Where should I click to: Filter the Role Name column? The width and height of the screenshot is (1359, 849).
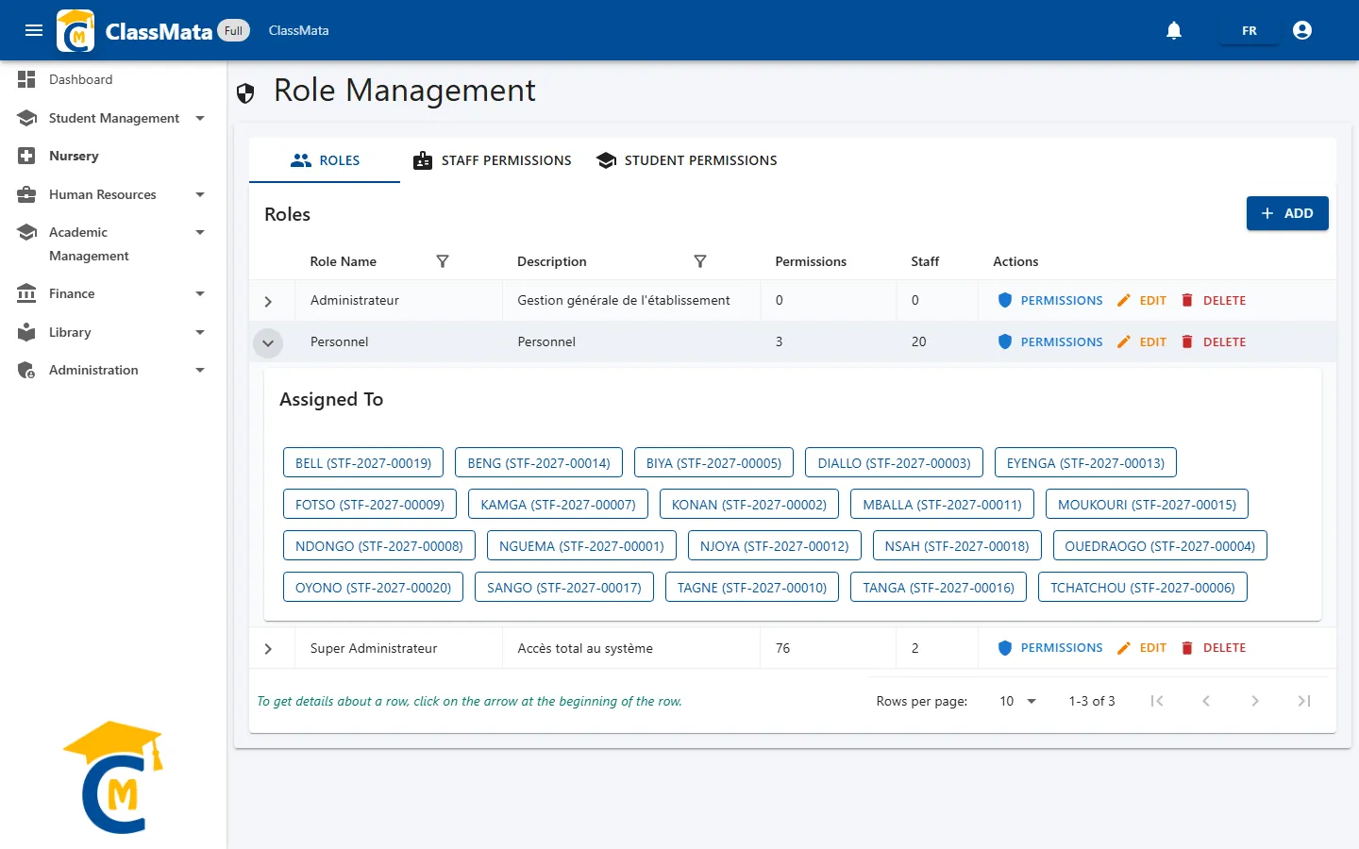tap(443, 261)
